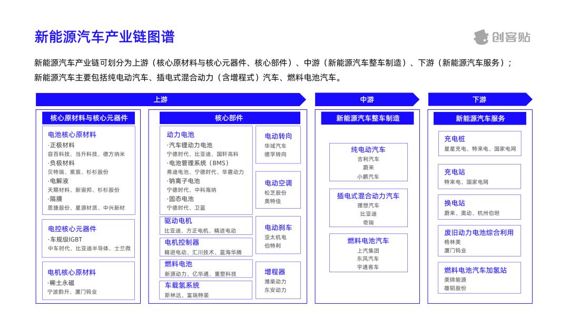Click the 电动刹车 heading

[x=278, y=228]
